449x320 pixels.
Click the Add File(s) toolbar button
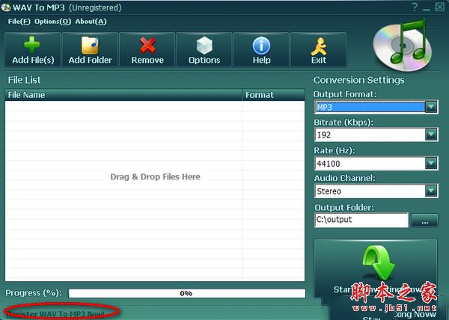point(33,50)
